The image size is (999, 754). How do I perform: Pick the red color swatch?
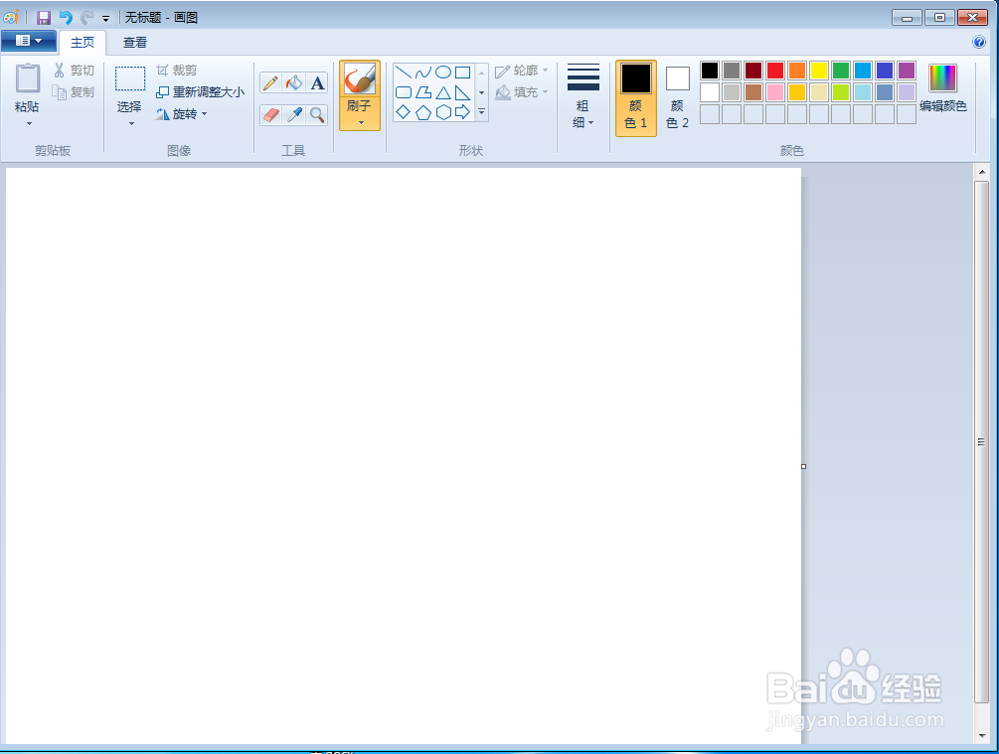click(774, 71)
